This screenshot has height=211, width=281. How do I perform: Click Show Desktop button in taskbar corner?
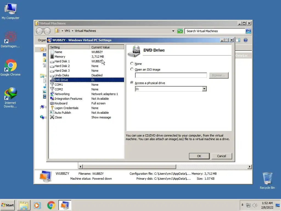pos(278,205)
